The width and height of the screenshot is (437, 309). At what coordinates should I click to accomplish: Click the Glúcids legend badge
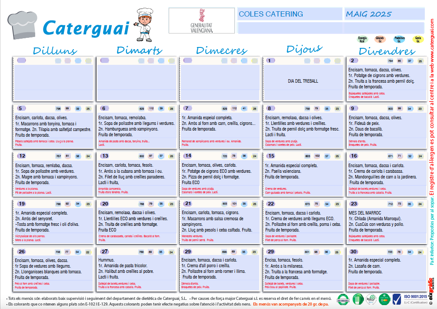click(x=380, y=40)
